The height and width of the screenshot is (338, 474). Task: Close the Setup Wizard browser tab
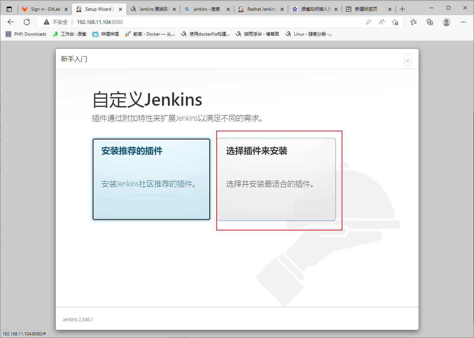(x=121, y=9)
